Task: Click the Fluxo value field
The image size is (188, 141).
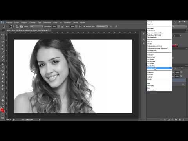Action: (73, 27)
